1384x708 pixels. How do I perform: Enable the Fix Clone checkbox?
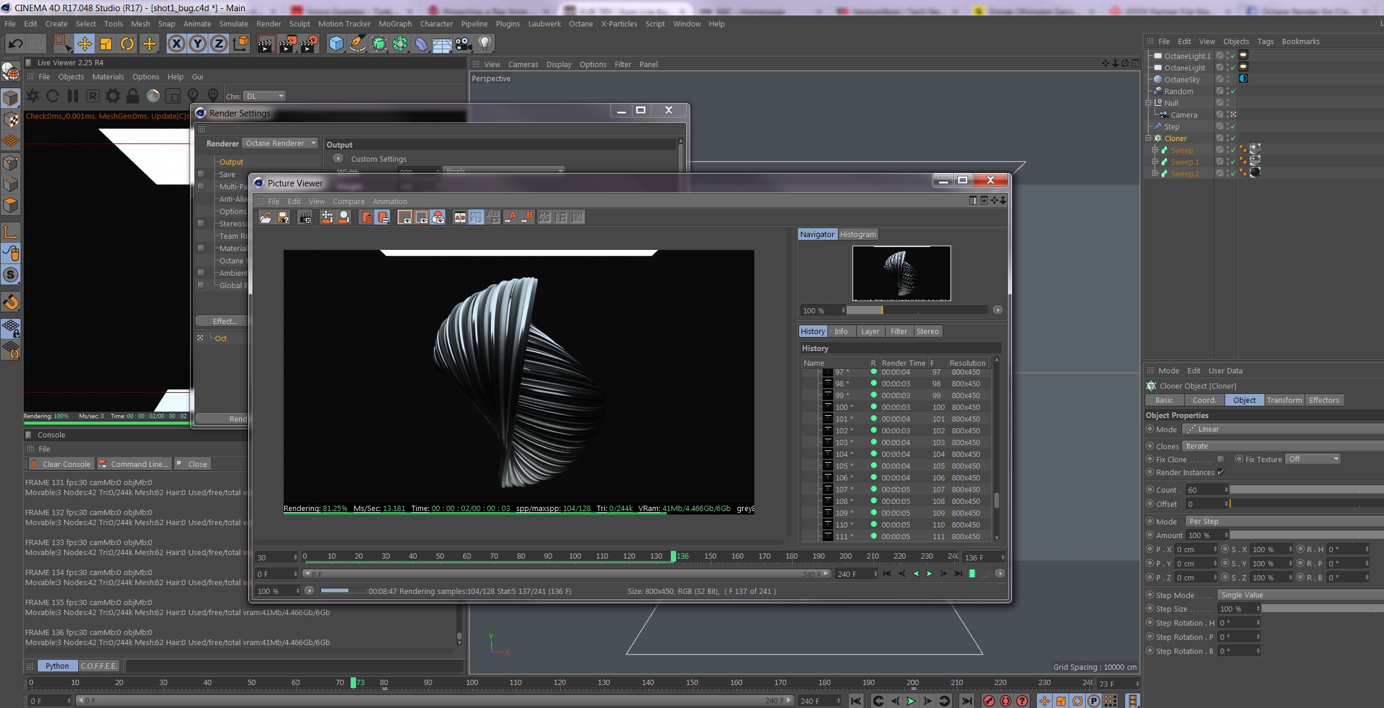(1220, 459)
